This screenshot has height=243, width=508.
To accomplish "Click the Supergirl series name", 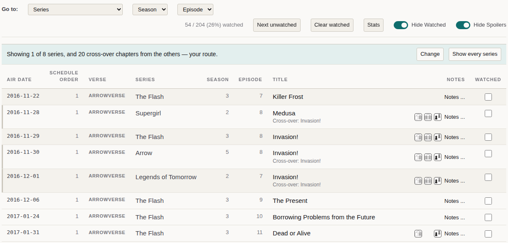I will point(148,113).
